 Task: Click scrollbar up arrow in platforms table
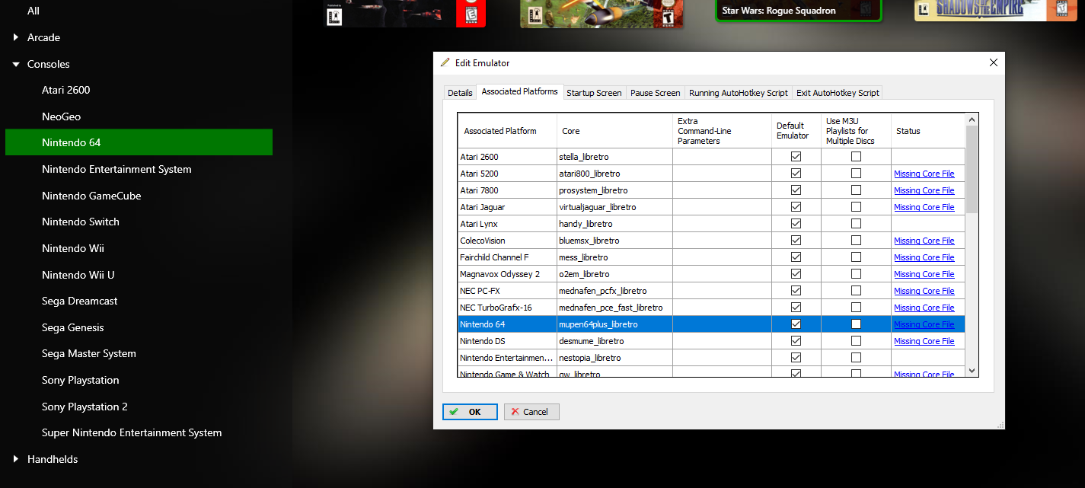(972, 120)
